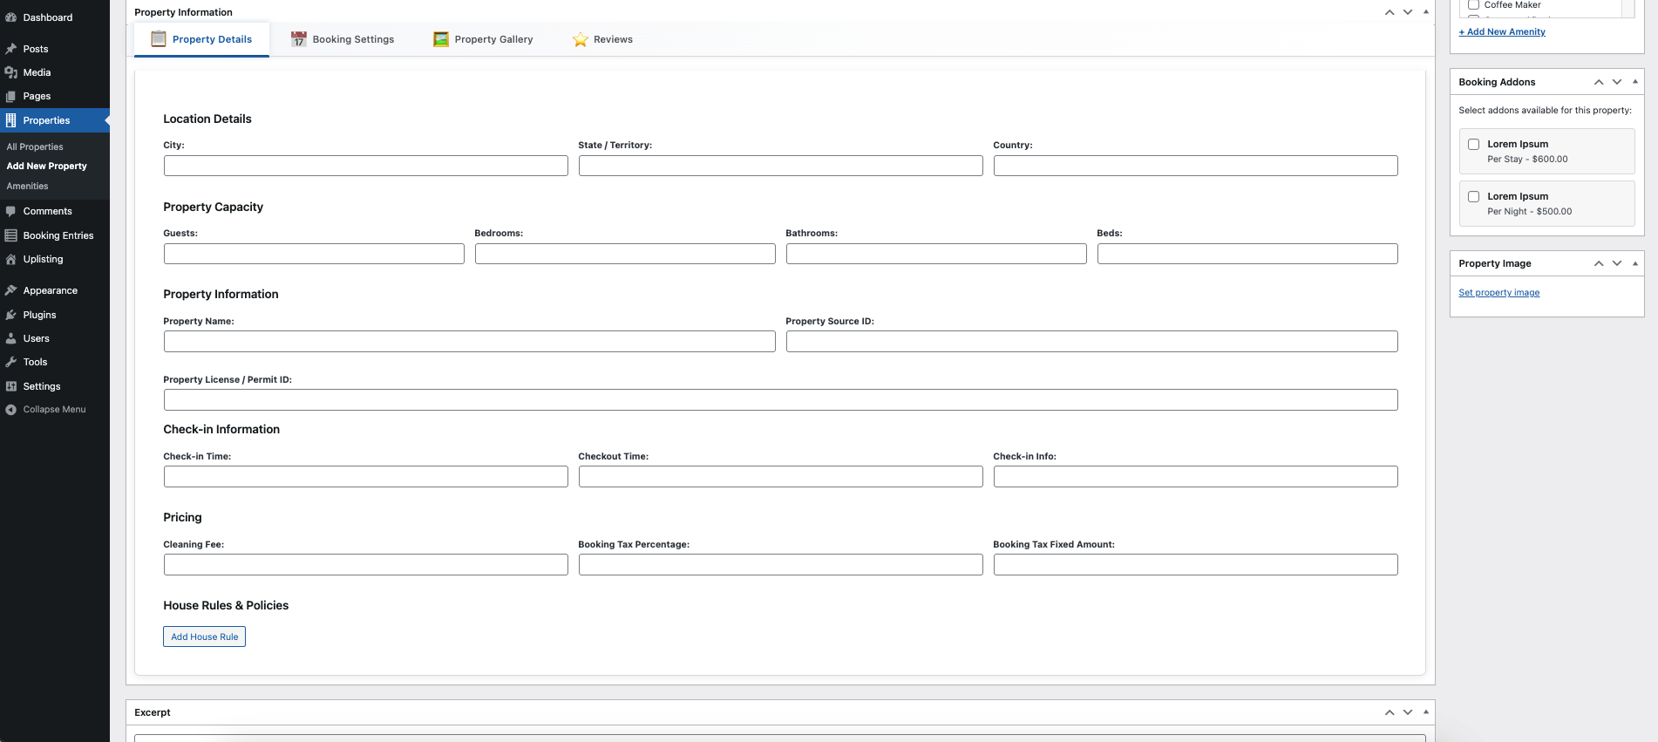Switch to Reviews tab
The width and height of the screenshot is (1658, 742).
[x=602, y=39]
